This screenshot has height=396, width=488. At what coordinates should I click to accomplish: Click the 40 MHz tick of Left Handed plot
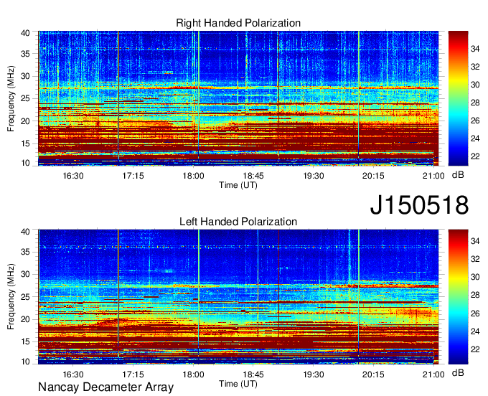point(25,232)
